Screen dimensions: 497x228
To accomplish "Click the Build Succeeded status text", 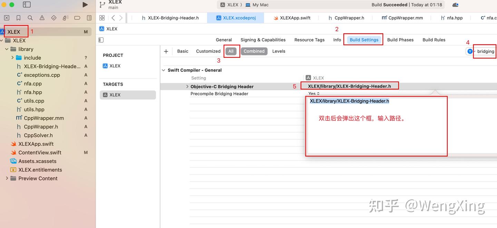I will pyautogui.click(x=389, y=5).
